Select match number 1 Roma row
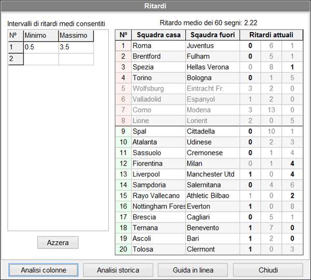This screenshot has width=311, height=280. point(123,46)
